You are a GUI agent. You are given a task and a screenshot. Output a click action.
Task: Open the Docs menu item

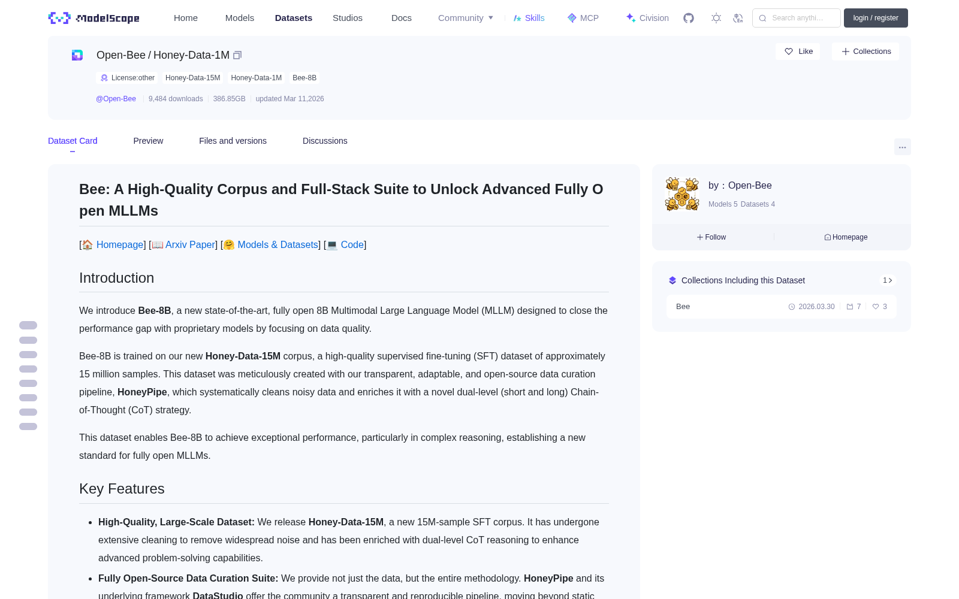pos(402,18)
